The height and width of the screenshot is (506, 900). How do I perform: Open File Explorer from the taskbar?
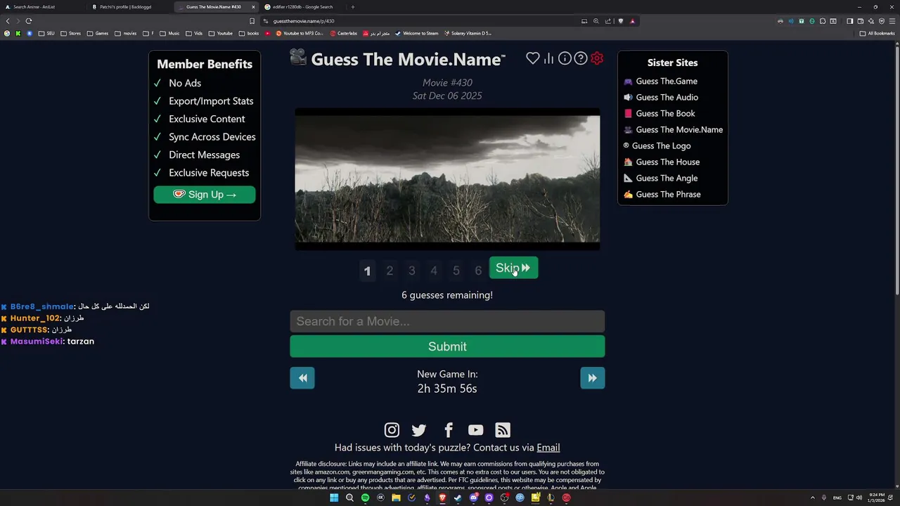click(396, 498)
